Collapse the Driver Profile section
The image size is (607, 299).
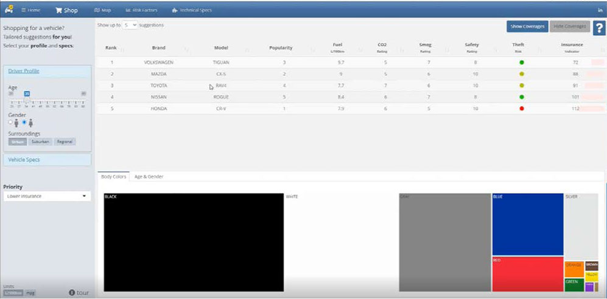point(24,71)
